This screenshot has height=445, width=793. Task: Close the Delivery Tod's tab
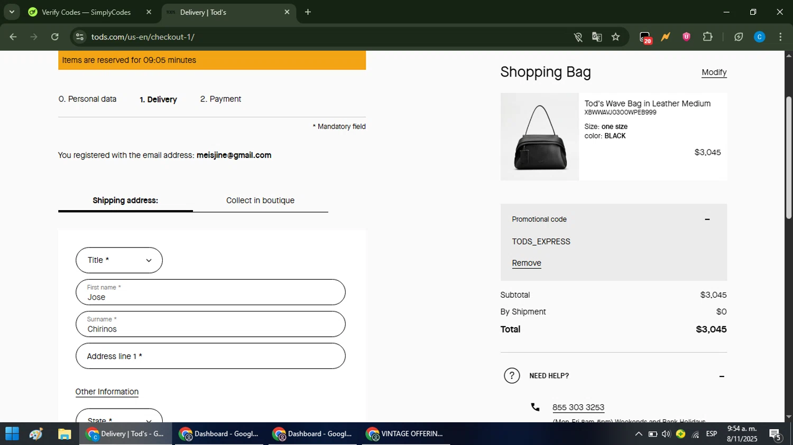[287, 12]
